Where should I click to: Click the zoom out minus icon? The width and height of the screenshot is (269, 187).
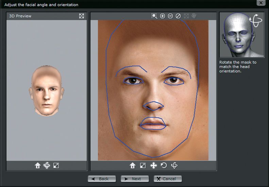coord(170,16)
